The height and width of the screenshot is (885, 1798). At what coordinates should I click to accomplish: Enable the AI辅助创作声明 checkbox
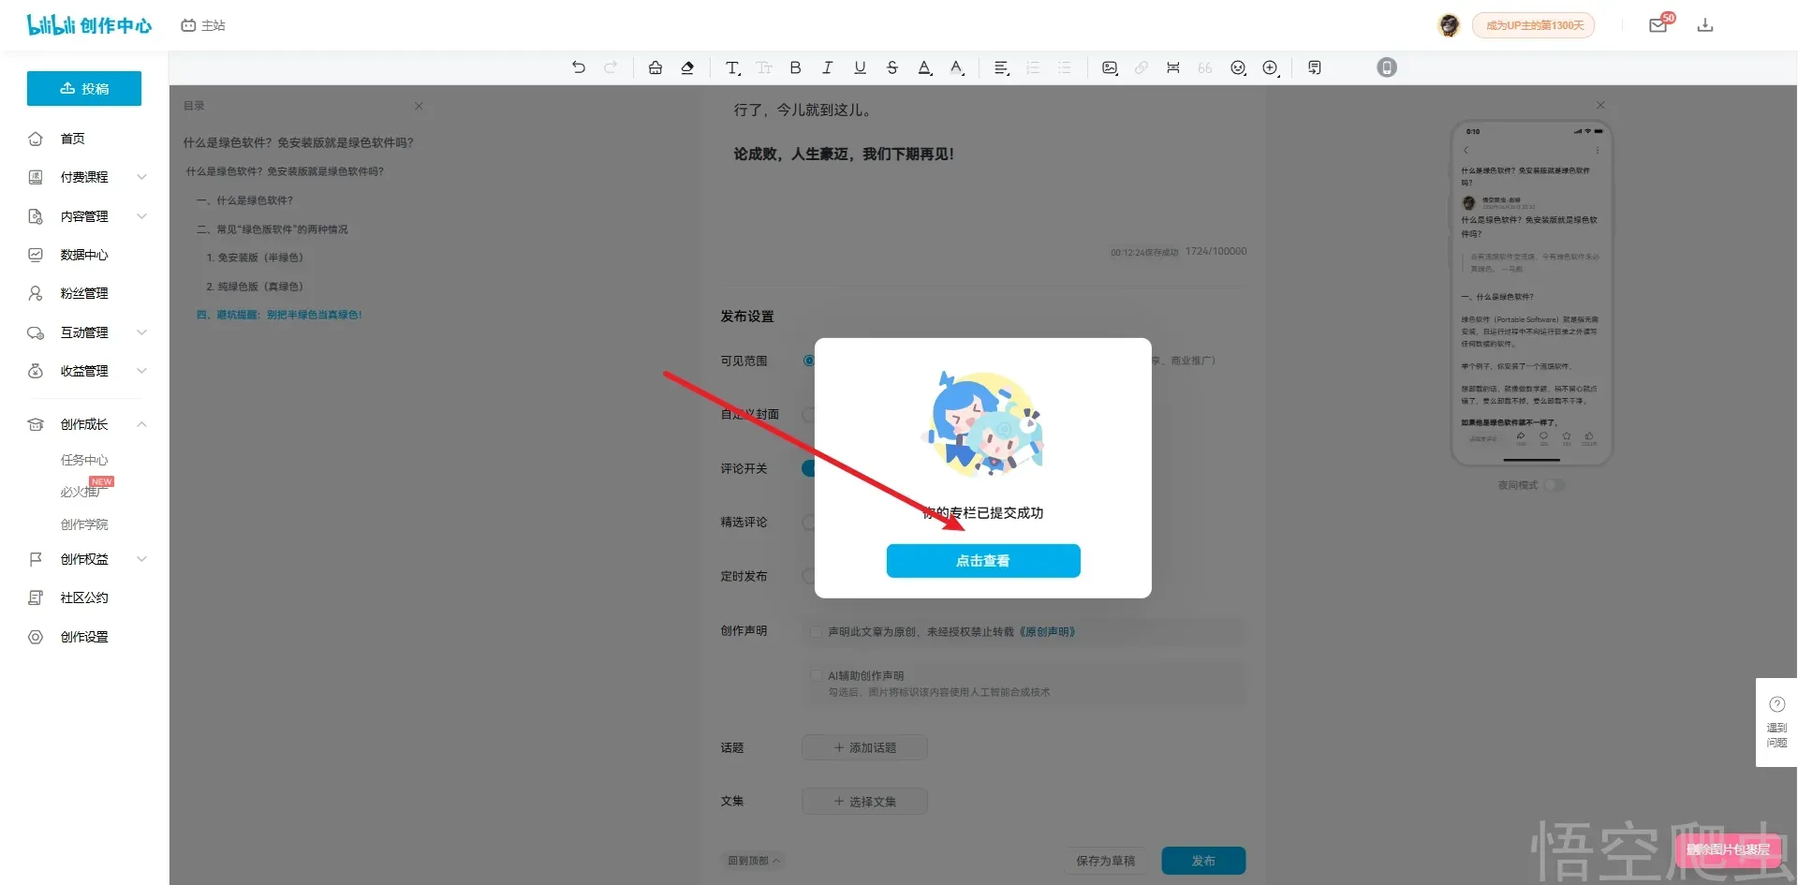pos(817,675)
